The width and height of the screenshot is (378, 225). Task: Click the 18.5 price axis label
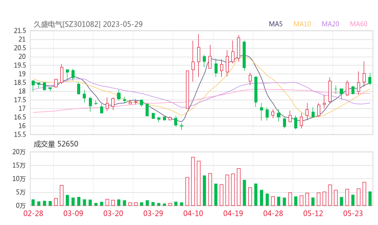coord(20,82)
